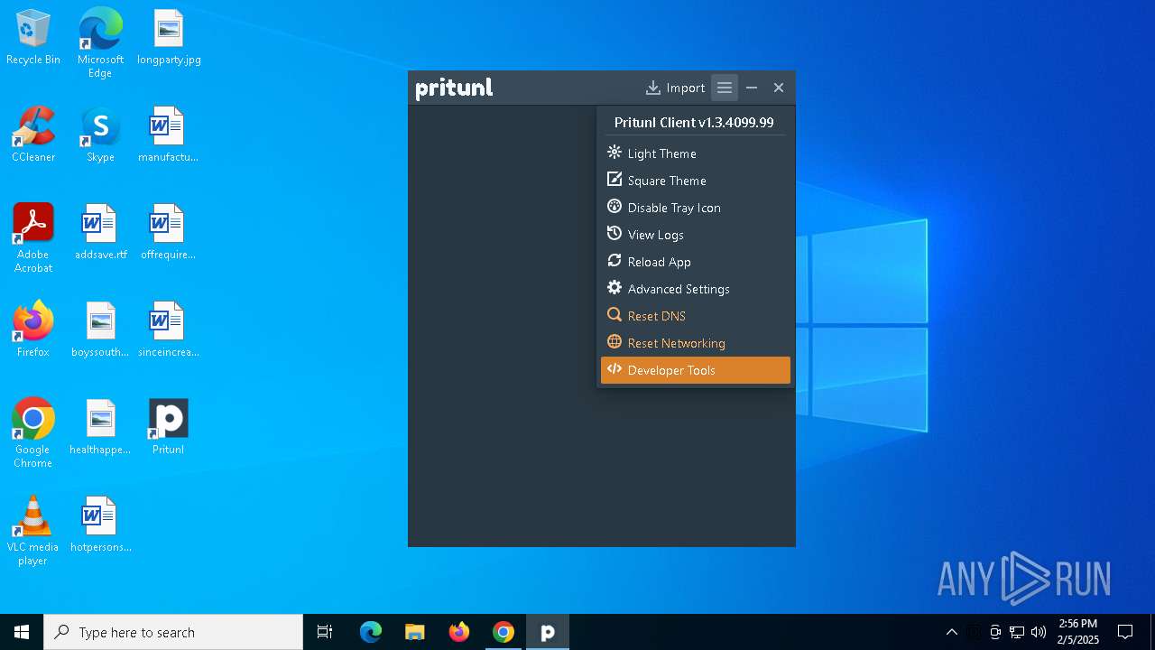Open Action Center notifications

[1125, 632]
